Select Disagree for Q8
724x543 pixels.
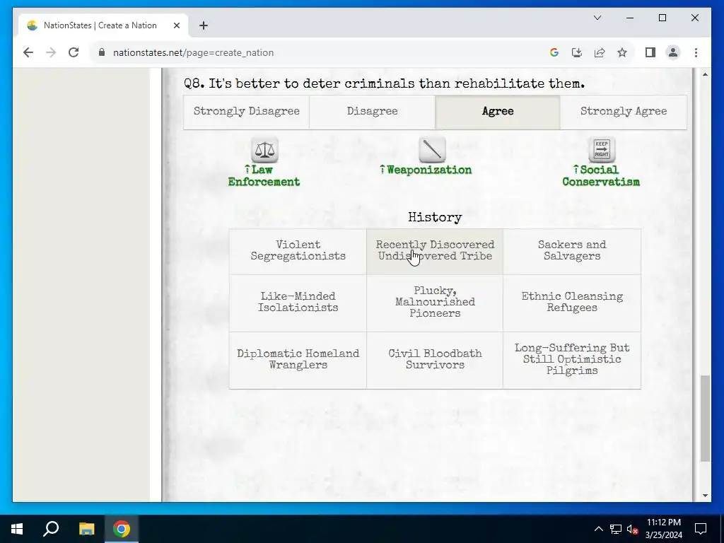372,112
